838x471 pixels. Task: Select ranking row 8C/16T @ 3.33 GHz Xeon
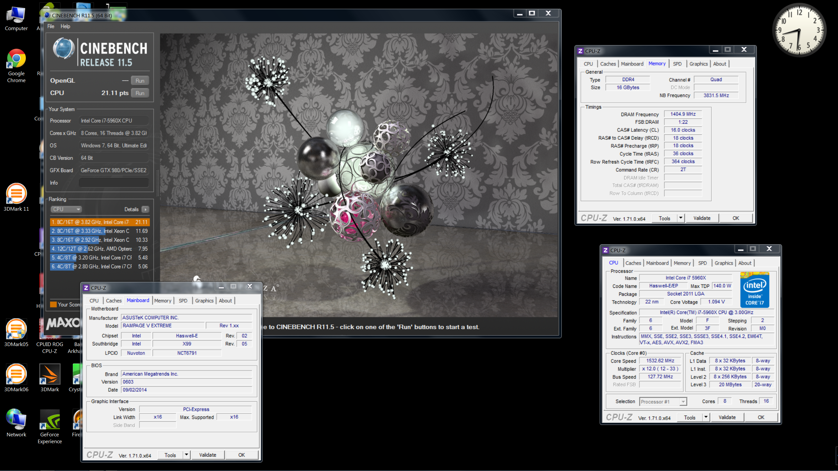[x=100, y=231]
